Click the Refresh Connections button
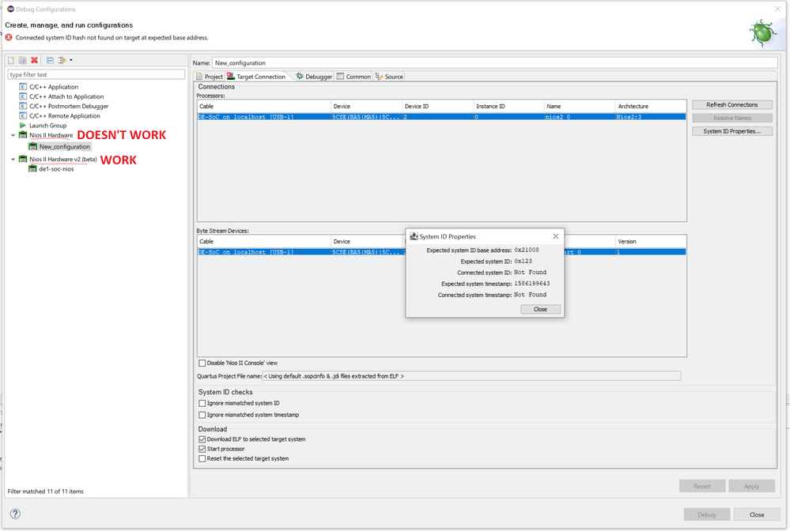Image resolution: width=790 pixels, height=531 pixels. point(731,104)
